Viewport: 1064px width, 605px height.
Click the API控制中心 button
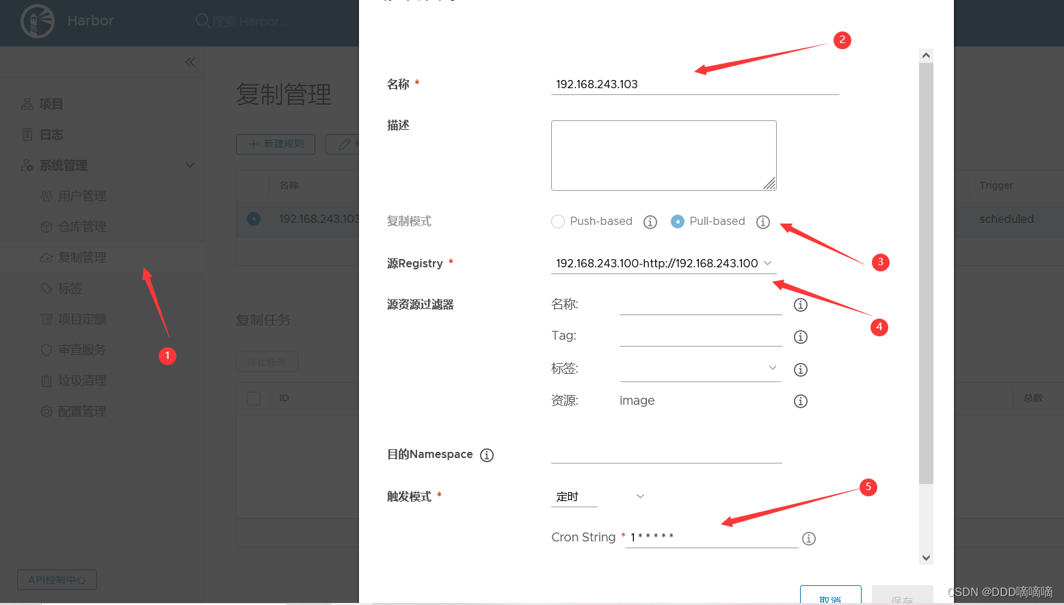click(57, 580)
